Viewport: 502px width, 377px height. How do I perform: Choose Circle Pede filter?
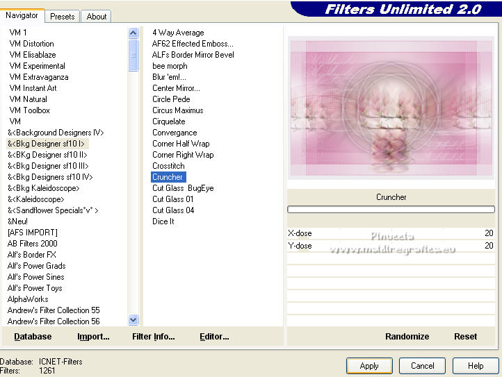[x=171, y=99]
